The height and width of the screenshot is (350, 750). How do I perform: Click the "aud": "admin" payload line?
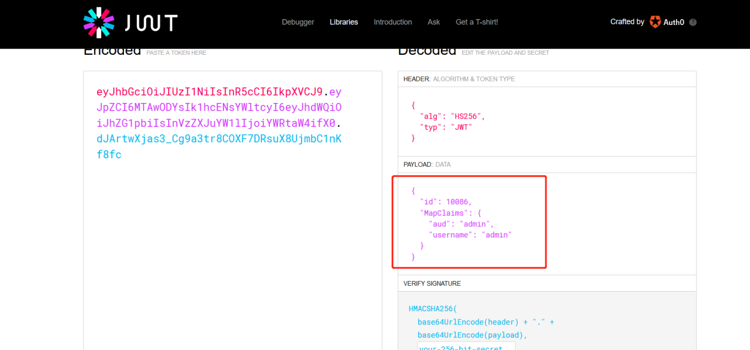tap(462, 224)
